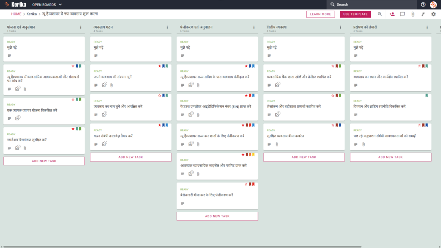Open details icon on बेरोज़गारी बीमा कर card
Screen dimensions: 441x248
click(x=183, y=203)
